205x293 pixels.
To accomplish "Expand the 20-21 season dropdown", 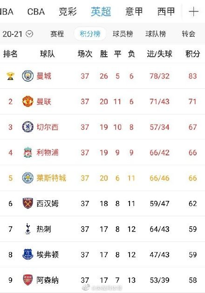I will coord(29,34).
